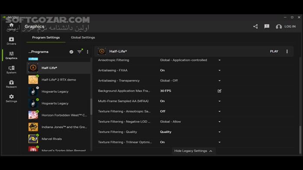Click the user avatar icon
This screenshot has width=303, height=170.
pos(279,27)
